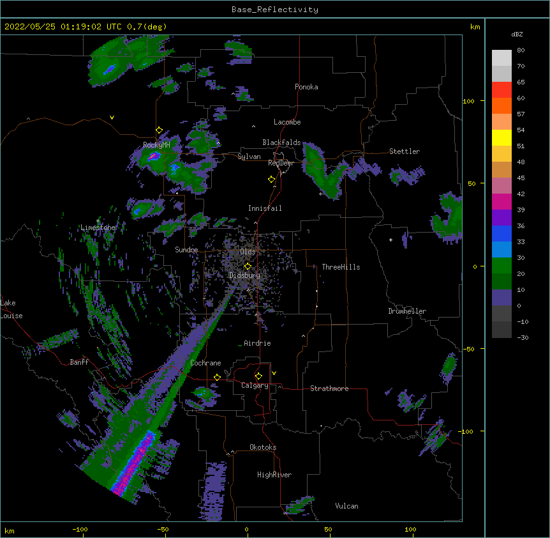This screenshot has width=550, height=538.
Task: Click the Okotoks town label
Action: [263, 447]
